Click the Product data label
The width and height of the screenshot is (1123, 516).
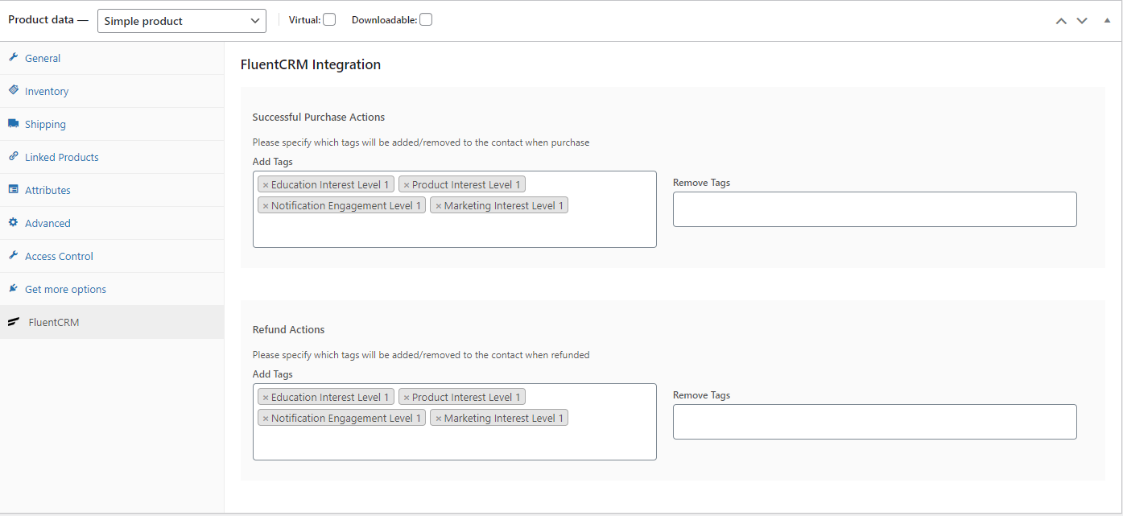[x=48, y=20]
